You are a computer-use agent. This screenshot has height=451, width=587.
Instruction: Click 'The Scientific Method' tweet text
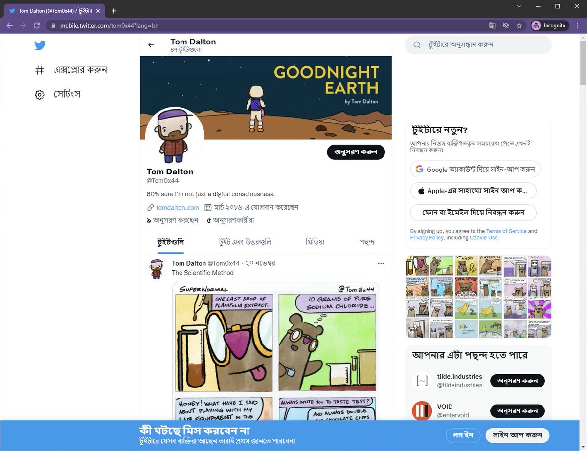click(x=203, y=273)
